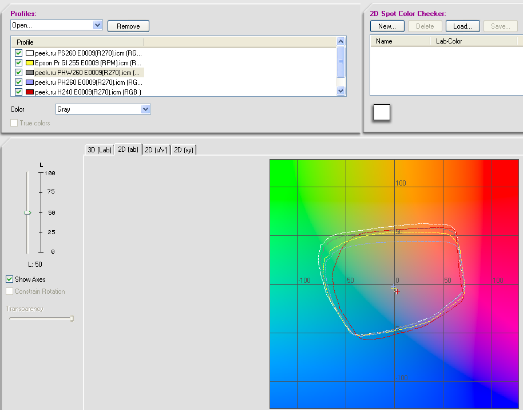The image size is (523, 410).
Task: Click Load... in Spot Color Checker
Action: [462, 26]
